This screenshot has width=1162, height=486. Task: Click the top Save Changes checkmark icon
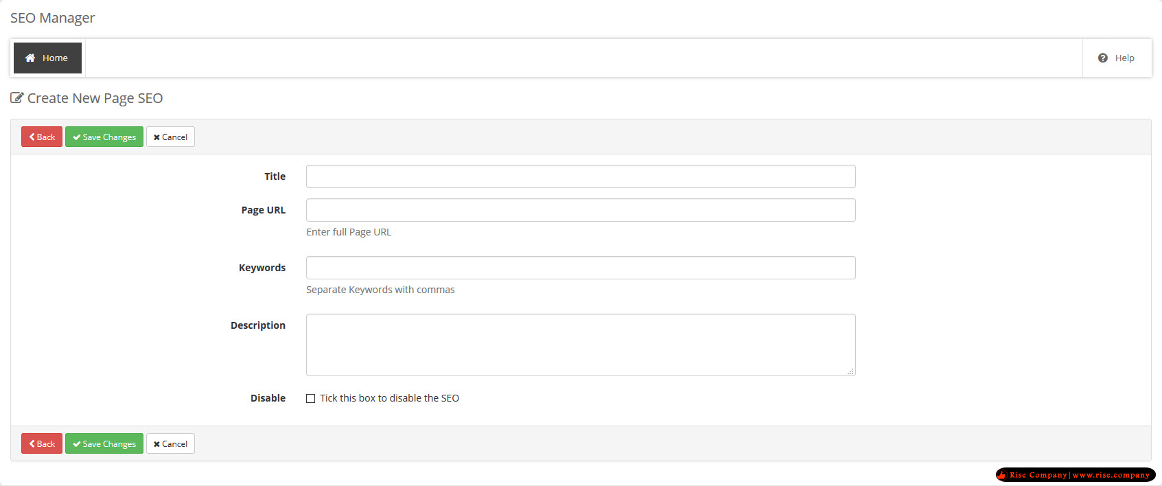coord(77,137)
